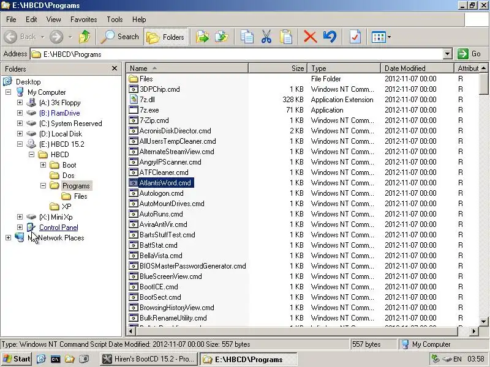This screenshot has height=367, width=490.
Task: Select the XP folder in tree
Action: (x=66, y=207)
